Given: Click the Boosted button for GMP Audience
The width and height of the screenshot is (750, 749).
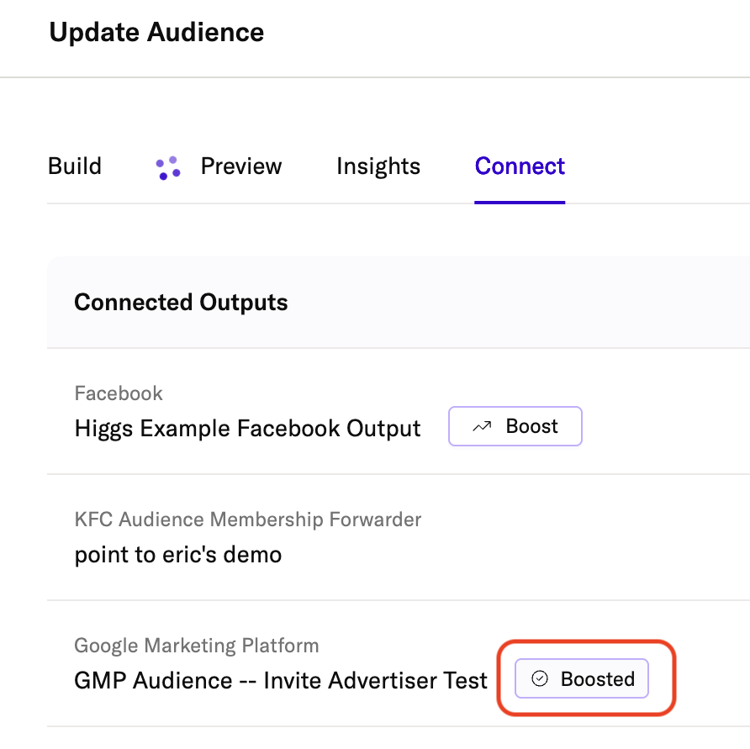Looking at the screenshot, I should click(582, 678).
